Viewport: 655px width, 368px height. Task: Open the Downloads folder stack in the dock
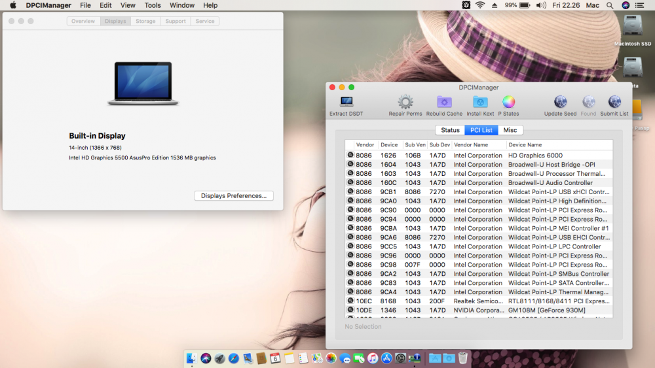pos(449,358)
